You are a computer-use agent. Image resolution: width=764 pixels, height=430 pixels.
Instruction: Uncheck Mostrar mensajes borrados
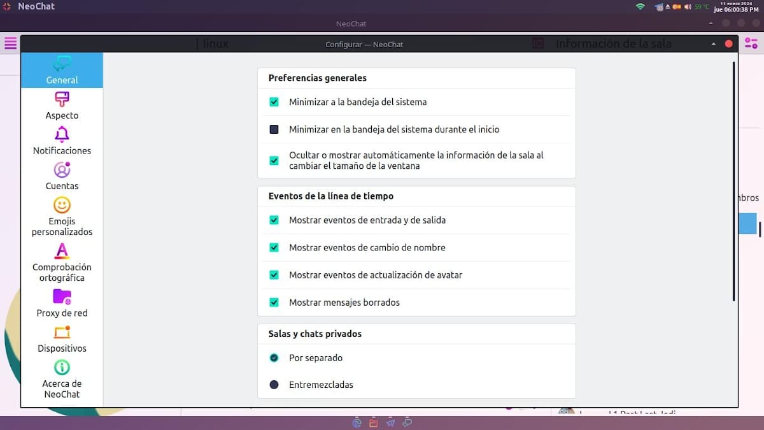point(274,303)
